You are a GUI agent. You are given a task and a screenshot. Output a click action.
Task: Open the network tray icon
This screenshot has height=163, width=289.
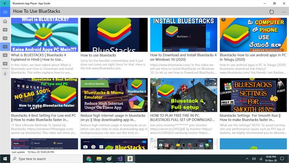click(x=261, y=159)
